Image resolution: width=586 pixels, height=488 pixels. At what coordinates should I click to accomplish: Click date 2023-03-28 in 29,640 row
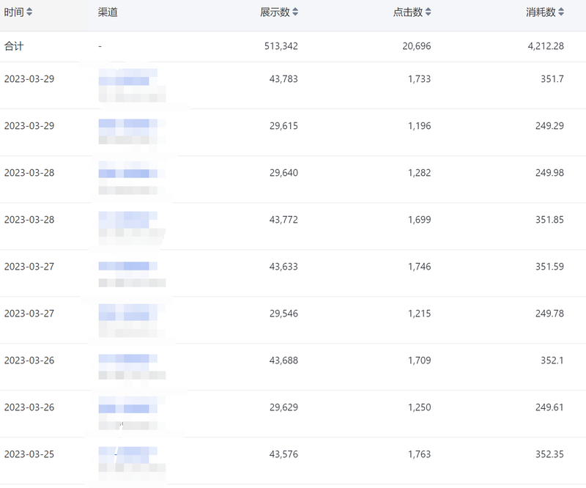click(29, 173)
